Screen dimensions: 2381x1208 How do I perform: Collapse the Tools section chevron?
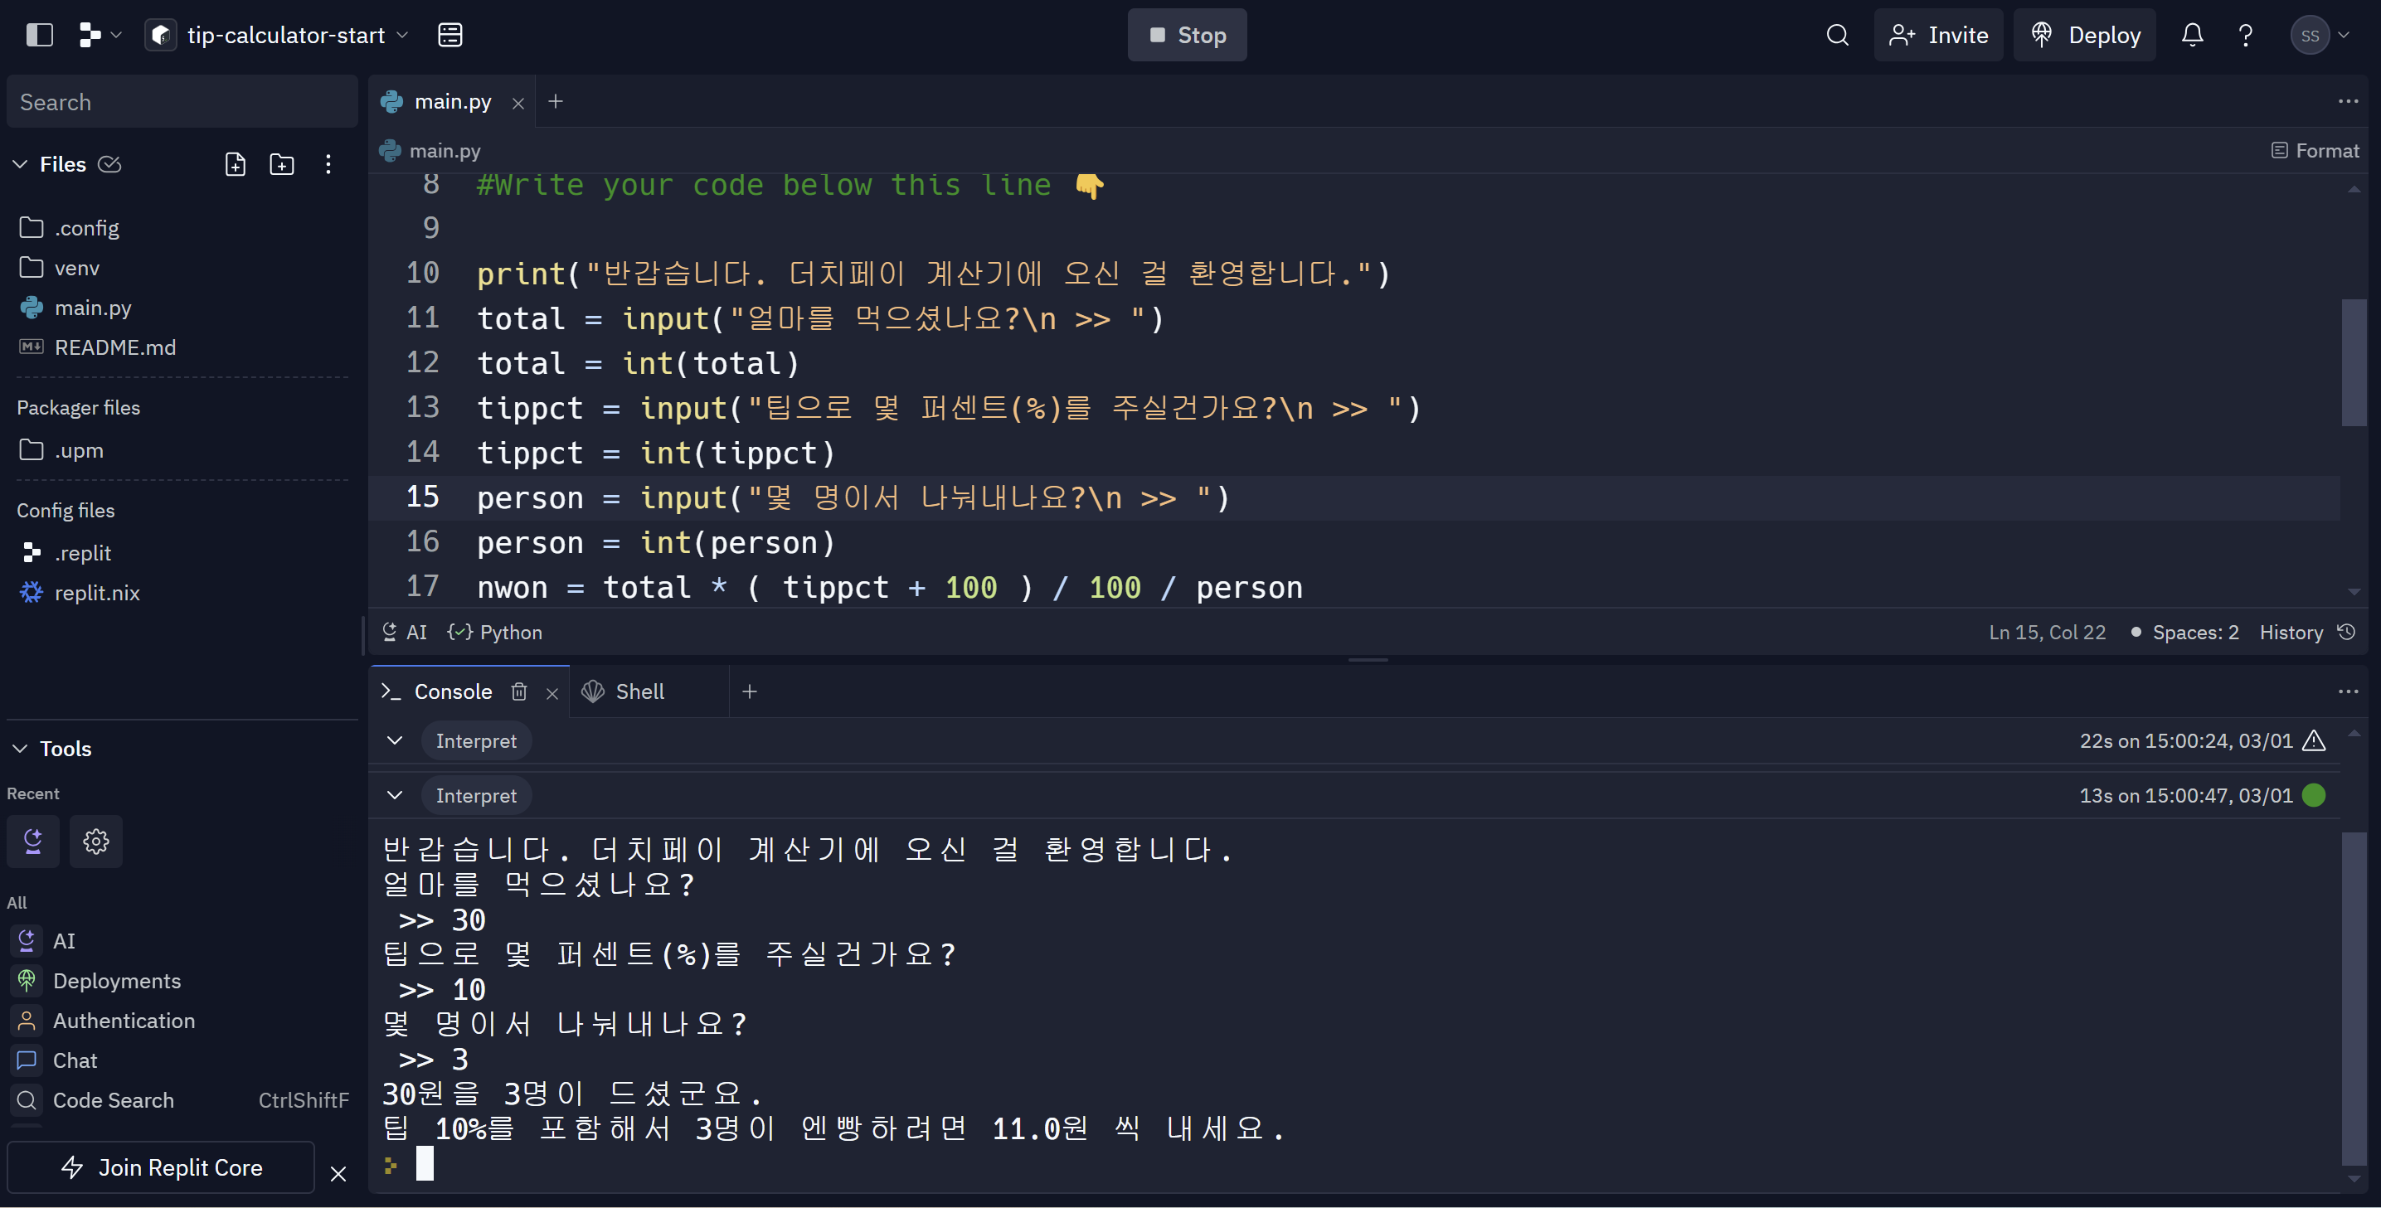21,749
